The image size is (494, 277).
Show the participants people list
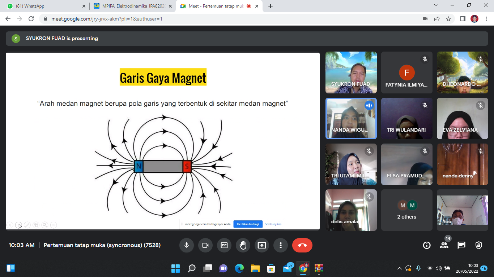point(444,245)
